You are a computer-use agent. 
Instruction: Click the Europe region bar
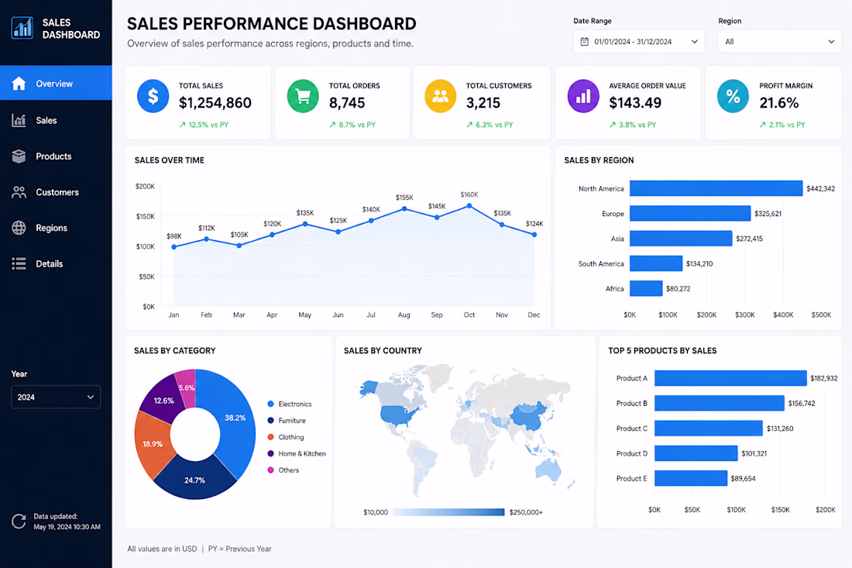coord(690,213)
